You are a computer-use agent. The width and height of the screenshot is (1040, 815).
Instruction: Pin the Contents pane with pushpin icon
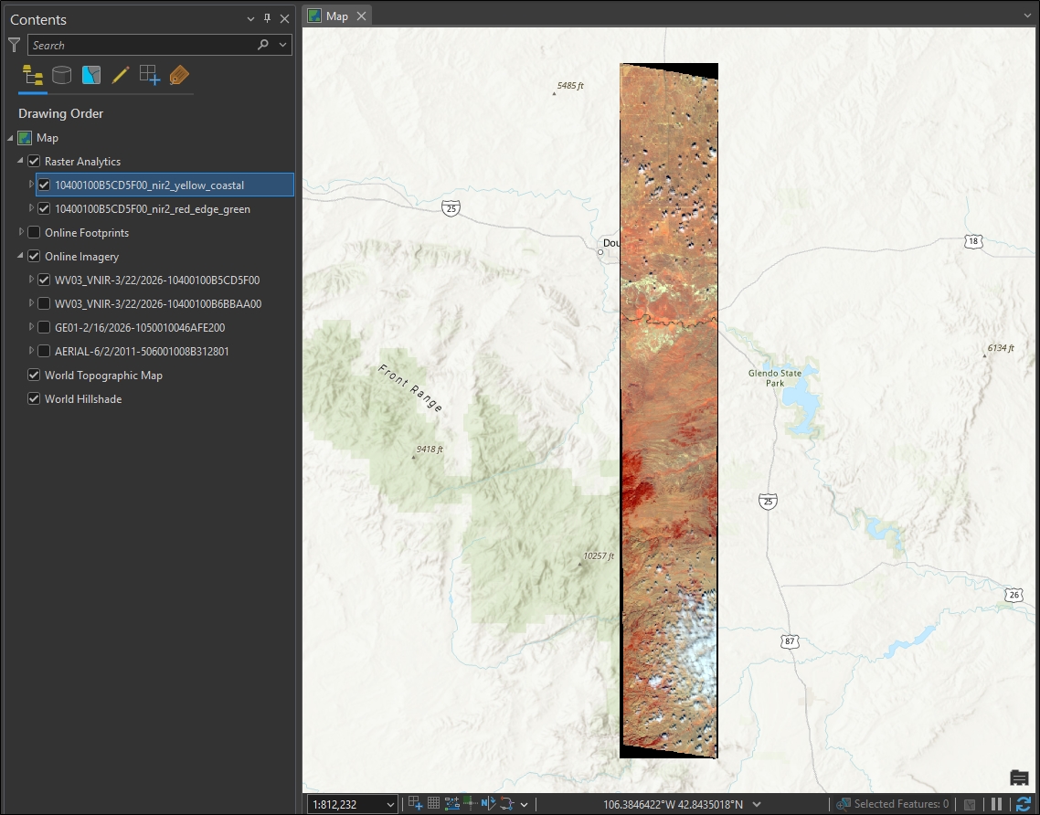[x=267, y=18]
